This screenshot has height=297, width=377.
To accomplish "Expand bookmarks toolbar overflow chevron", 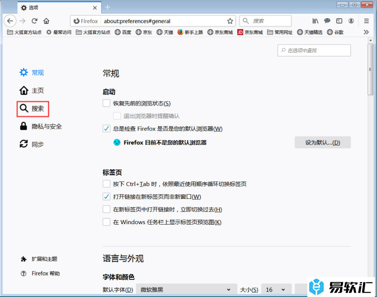I will point(366,32).
